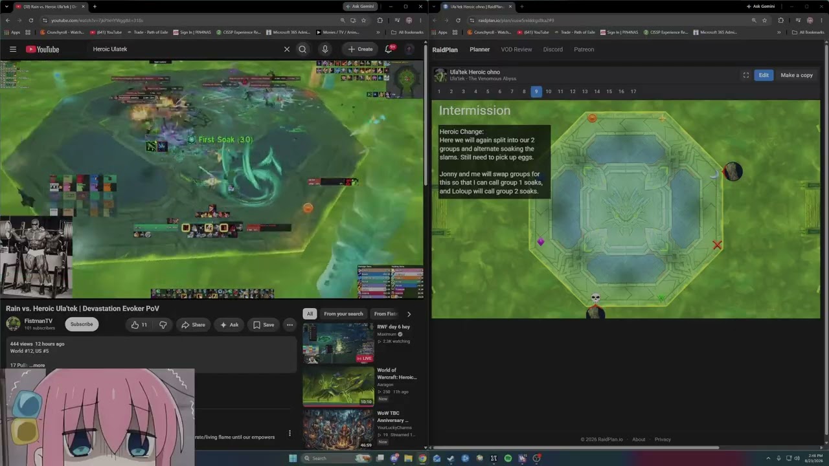This screenshot has height=466, width=829.
Task: Share the YouTube video
Action: 193,325
